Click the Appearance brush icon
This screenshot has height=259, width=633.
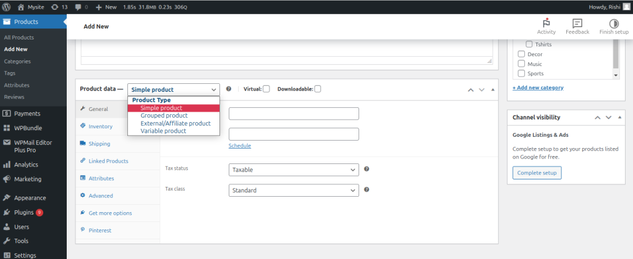[x=6, y=198]
